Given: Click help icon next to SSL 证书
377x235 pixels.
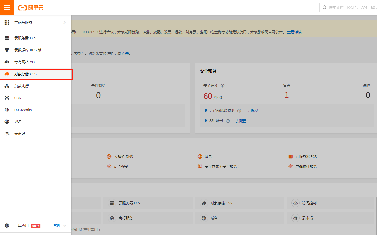Looking at the screenshot, I should (228, 121).
